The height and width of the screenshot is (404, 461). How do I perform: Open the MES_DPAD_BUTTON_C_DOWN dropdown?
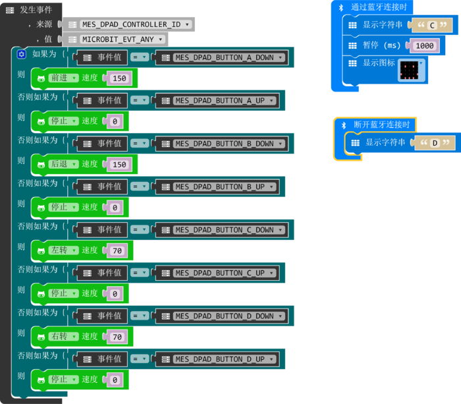(x=229, y=230)
